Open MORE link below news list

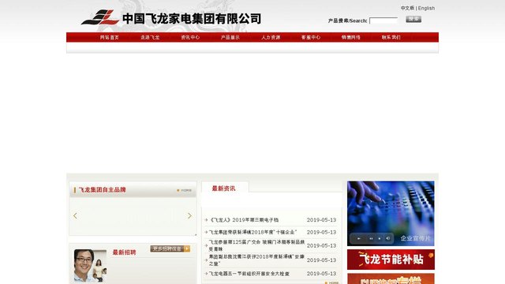pyautogui.click(x=332, y=282)
